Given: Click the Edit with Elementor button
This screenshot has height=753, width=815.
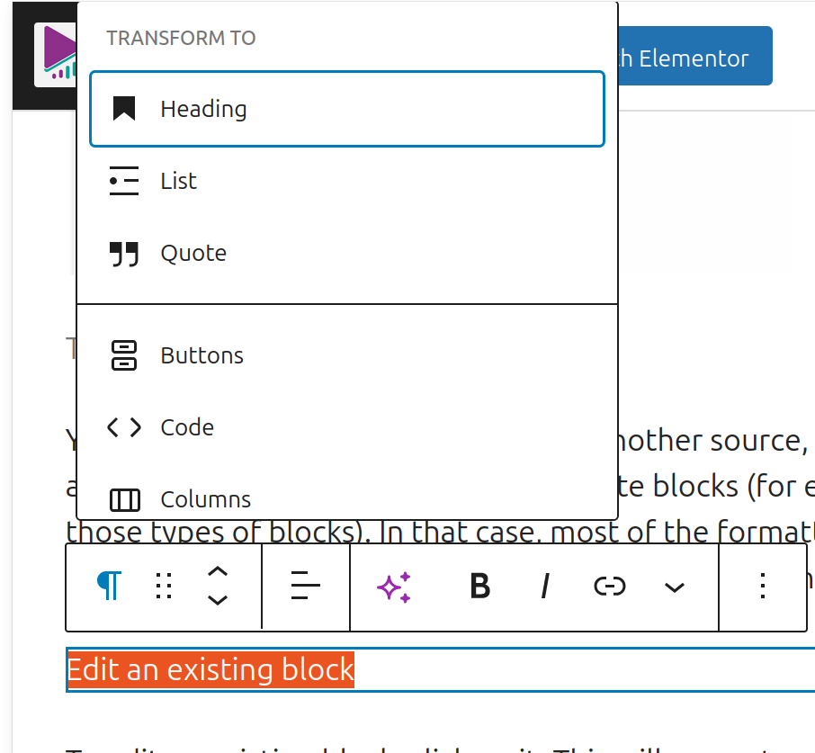Looking at the screenshot, I should (x=693, y=58).
